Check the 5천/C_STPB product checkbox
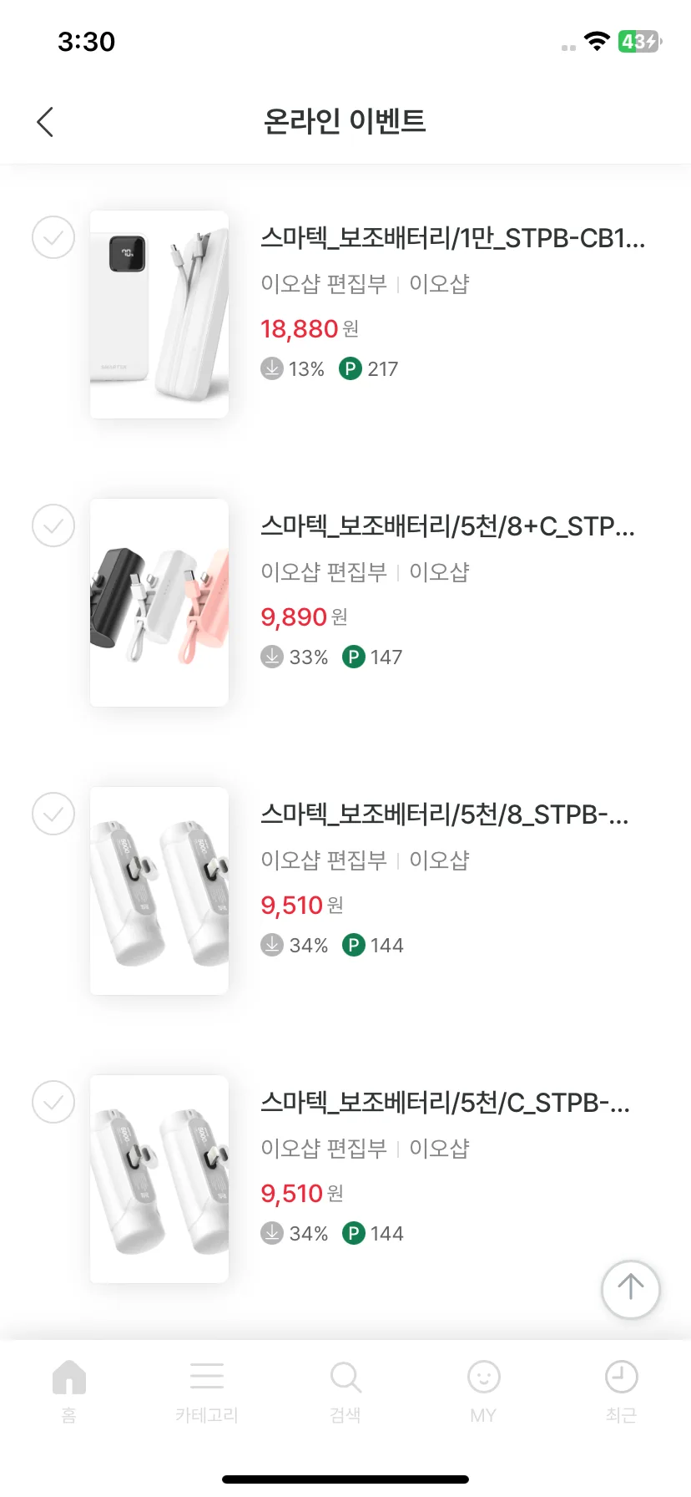Image resolution: width=691 pixels, height=1497 pixels. (x=53, y=1102)
